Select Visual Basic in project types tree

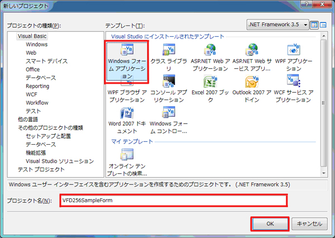pyautogui.click(x=32, y=36)
